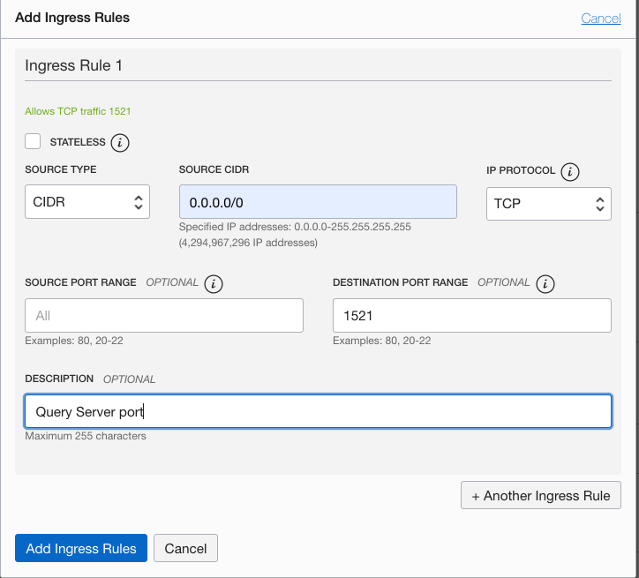Click the Specified IP addresses hint text
The height and width of the screenshot is (578, 639).
pos(294,227)
